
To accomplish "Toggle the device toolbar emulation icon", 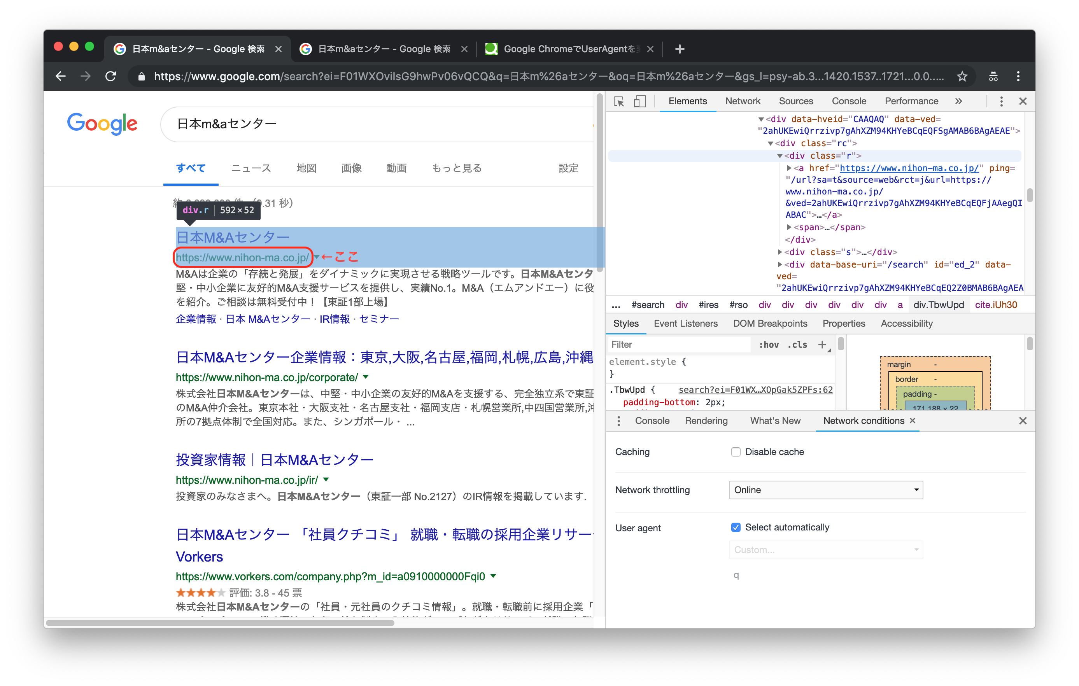I will (639, 102).
